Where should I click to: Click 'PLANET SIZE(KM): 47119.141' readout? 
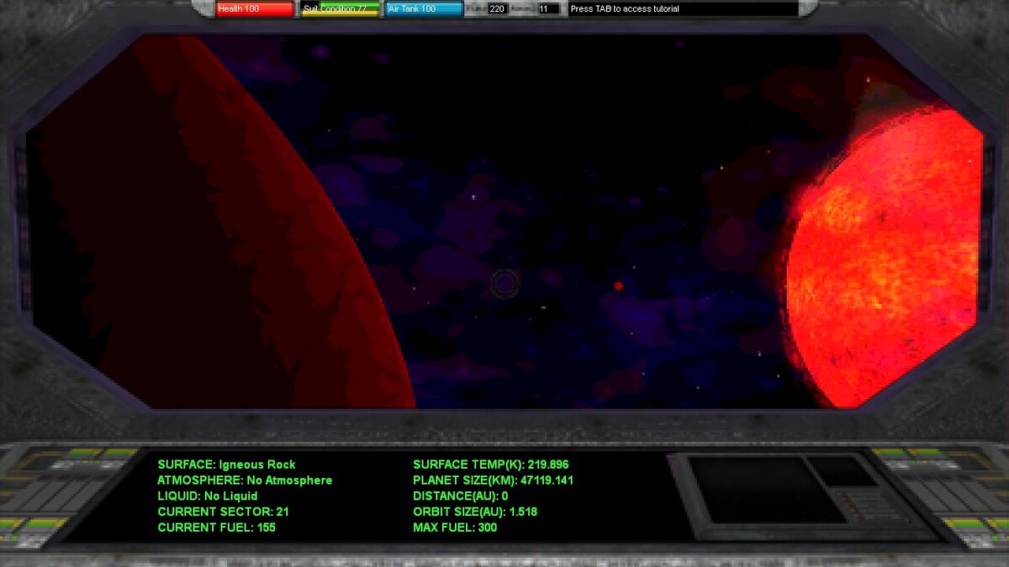494,480
